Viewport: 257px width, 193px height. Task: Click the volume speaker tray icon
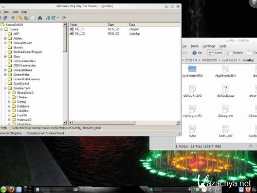tap(210, 189)
